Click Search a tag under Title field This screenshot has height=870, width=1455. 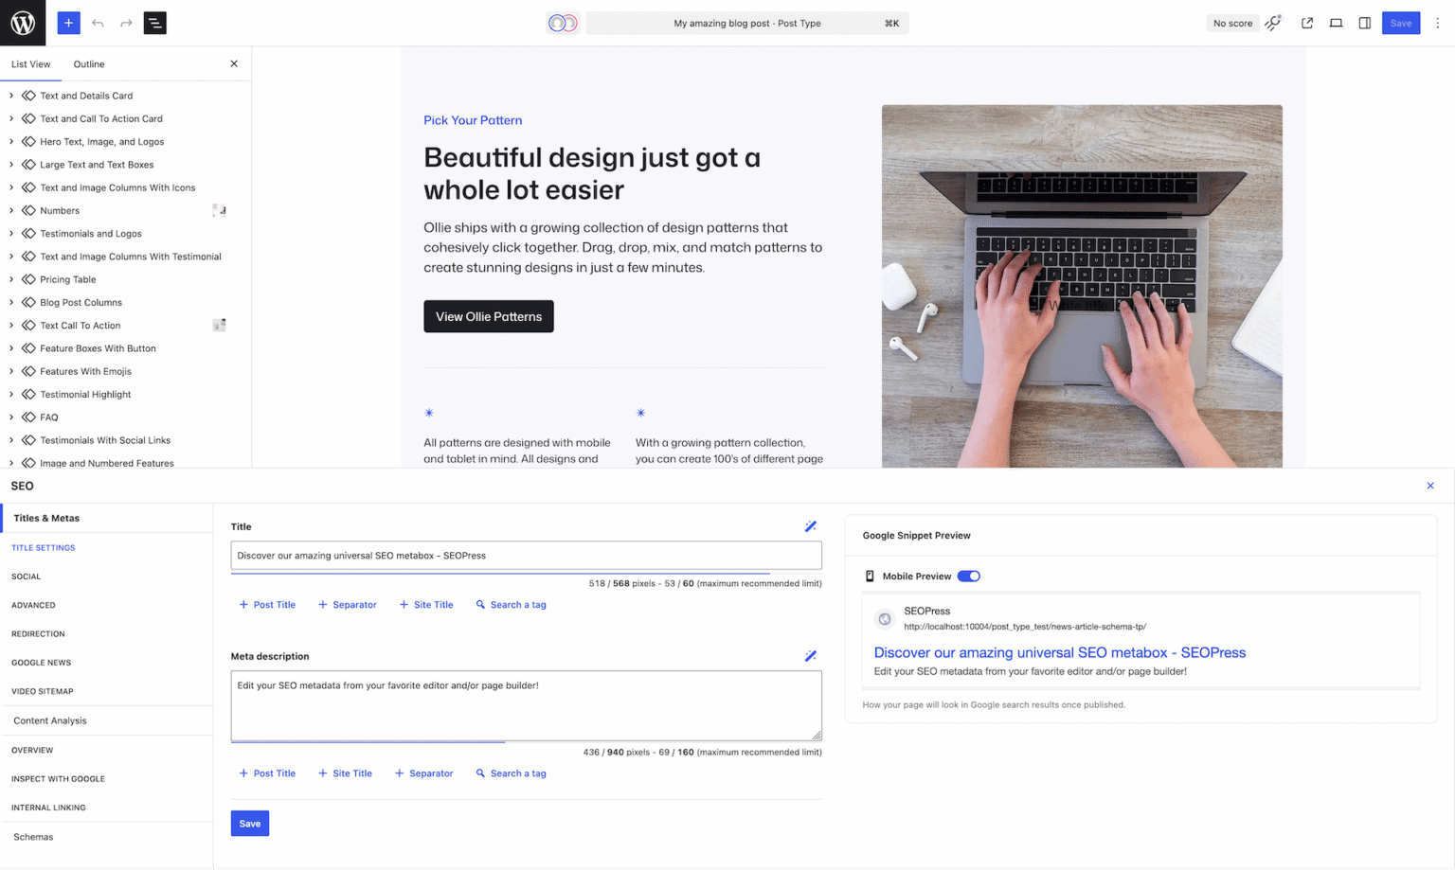point(511,605)
